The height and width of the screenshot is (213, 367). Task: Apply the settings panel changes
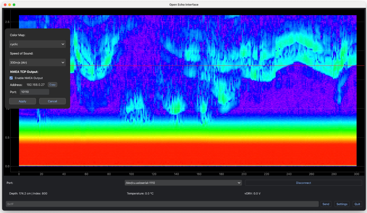pyautogui.click(x=23, y=101)
